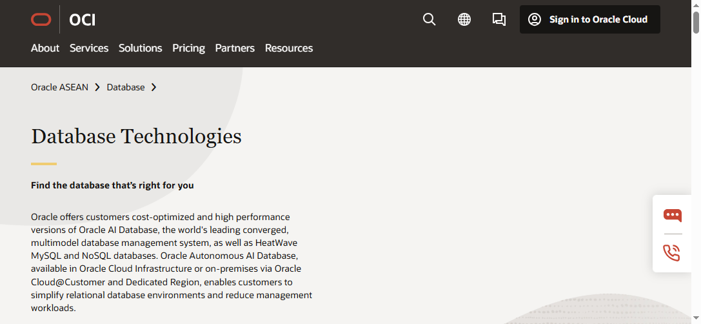Image resolution: width=701 pixels, height=324 pixels.
Task: Click the OCI text logo
Action: pos(83,20)
